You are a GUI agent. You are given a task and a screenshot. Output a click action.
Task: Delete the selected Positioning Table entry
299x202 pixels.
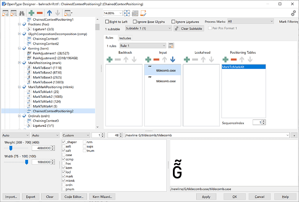(234, 59)
